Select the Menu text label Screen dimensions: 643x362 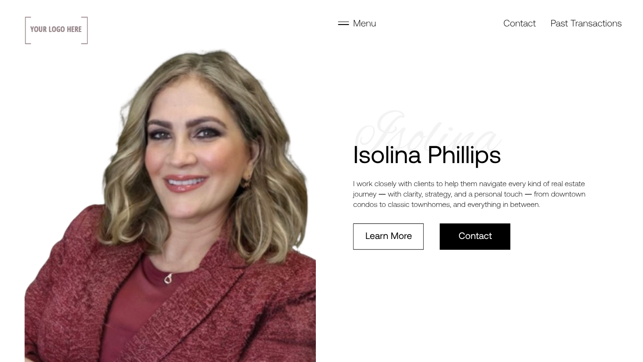click(x=364, y=23)
